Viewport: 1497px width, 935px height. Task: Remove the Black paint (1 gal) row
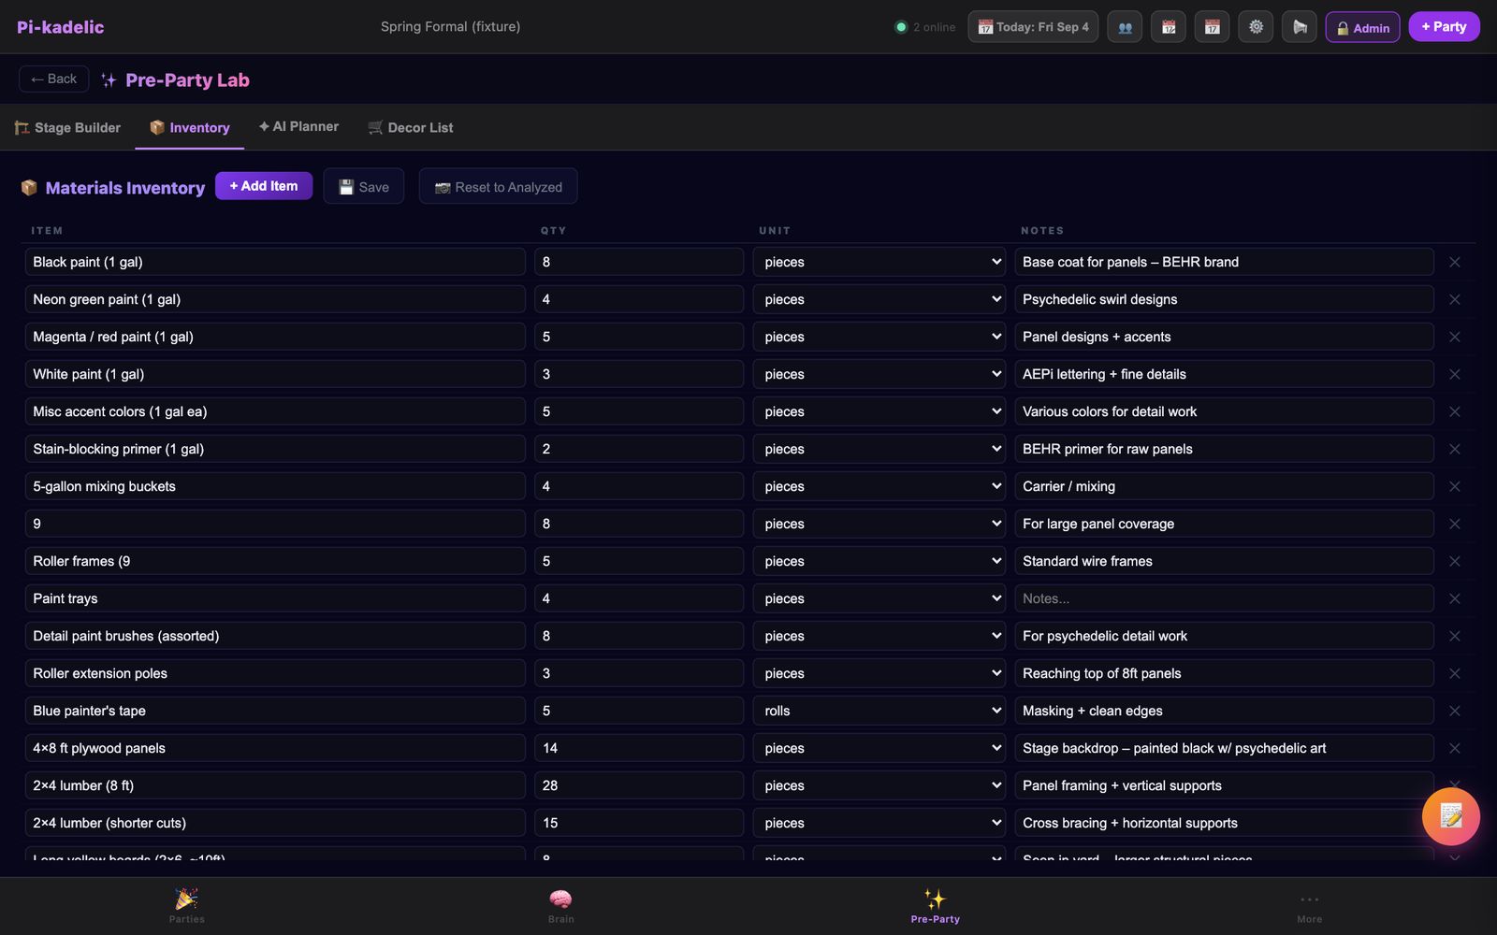tap(1454, 262)
